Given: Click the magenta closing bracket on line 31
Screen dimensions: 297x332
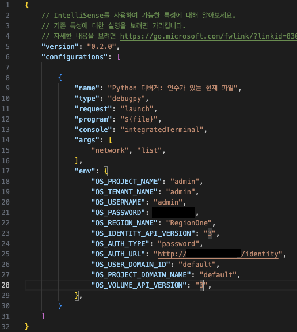Looking at the screenshot, I should point(43,316).
